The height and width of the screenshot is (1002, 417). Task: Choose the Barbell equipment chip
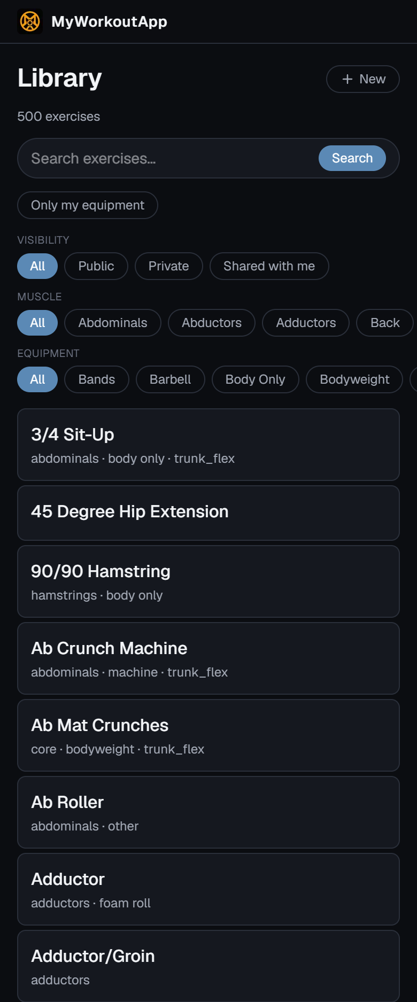tap(171, 379)
